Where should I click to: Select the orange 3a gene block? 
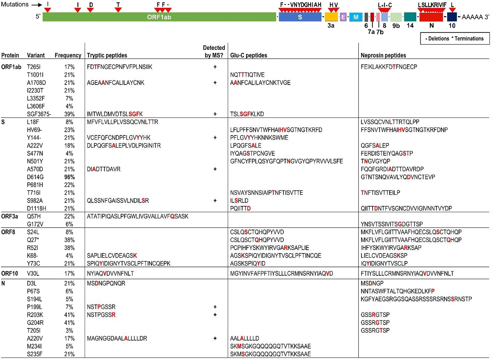click(331, 17)
